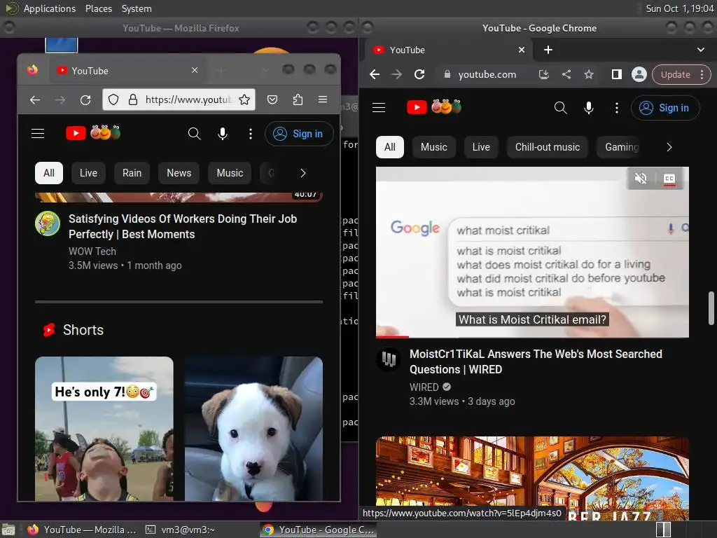Image resolution: width=717 pixels, height=538 pixels.
Task: Toggle Chrome side panel icon
Action: pyautogui.click(x=616, y=74)
